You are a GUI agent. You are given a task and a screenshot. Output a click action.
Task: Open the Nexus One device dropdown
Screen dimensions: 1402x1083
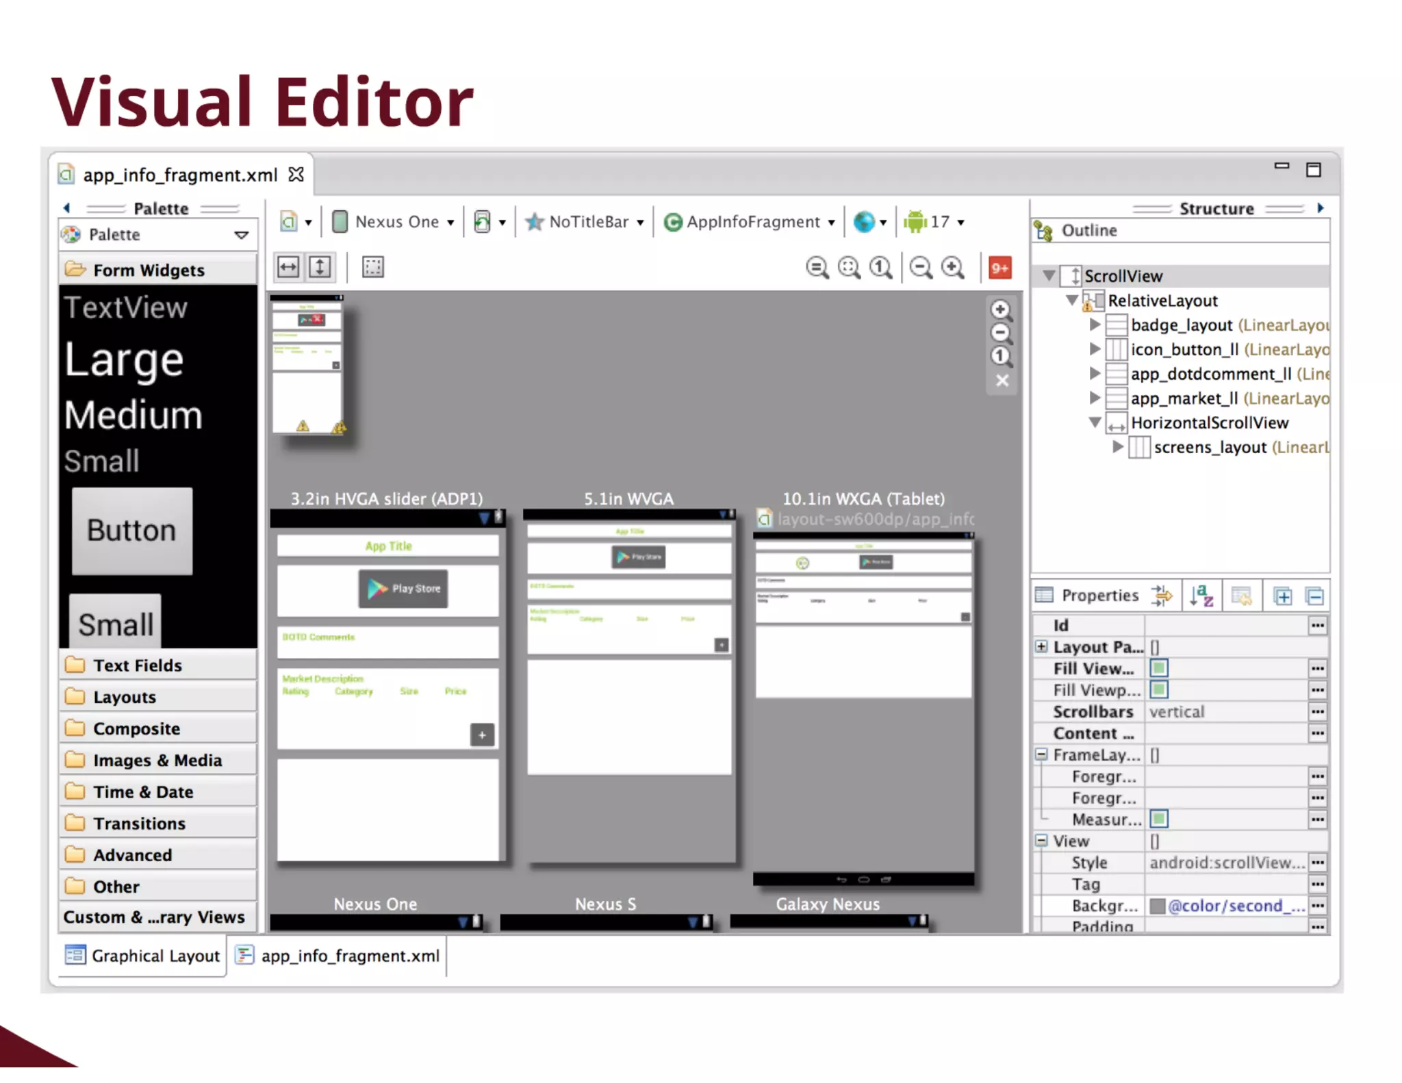tap(393, 222)
